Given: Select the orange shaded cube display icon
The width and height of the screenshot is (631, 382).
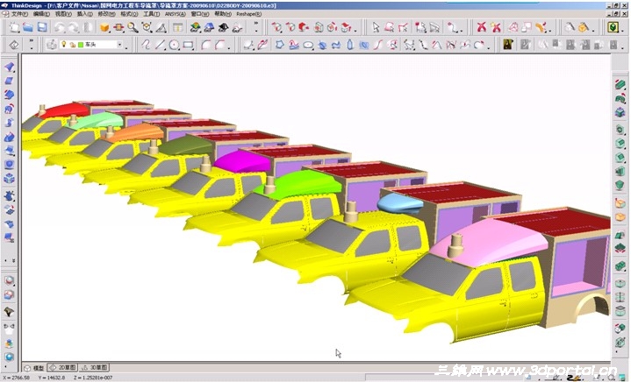Looking at the screenshot, I should coord(104,27).
